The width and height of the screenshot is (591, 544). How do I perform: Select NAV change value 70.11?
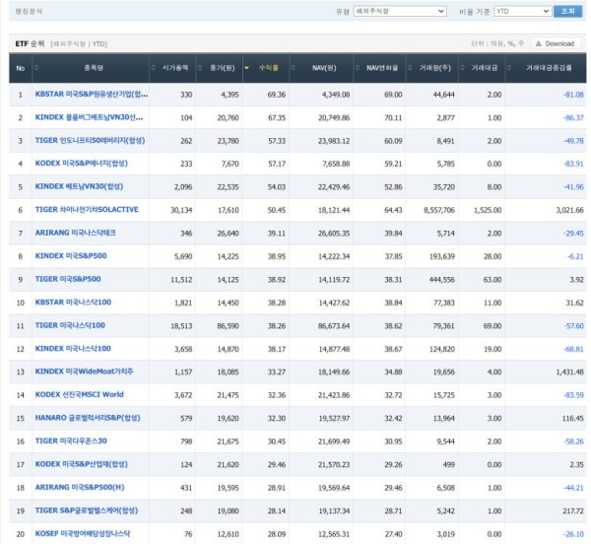click(393, 117)
